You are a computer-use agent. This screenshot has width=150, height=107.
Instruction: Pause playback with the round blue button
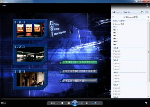tap(75, 103)
